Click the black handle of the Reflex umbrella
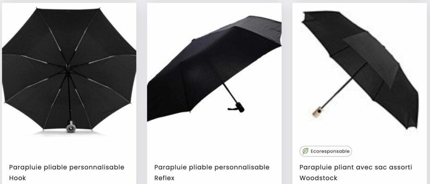This screenshot has width=430, height=184. click(238, 107)
